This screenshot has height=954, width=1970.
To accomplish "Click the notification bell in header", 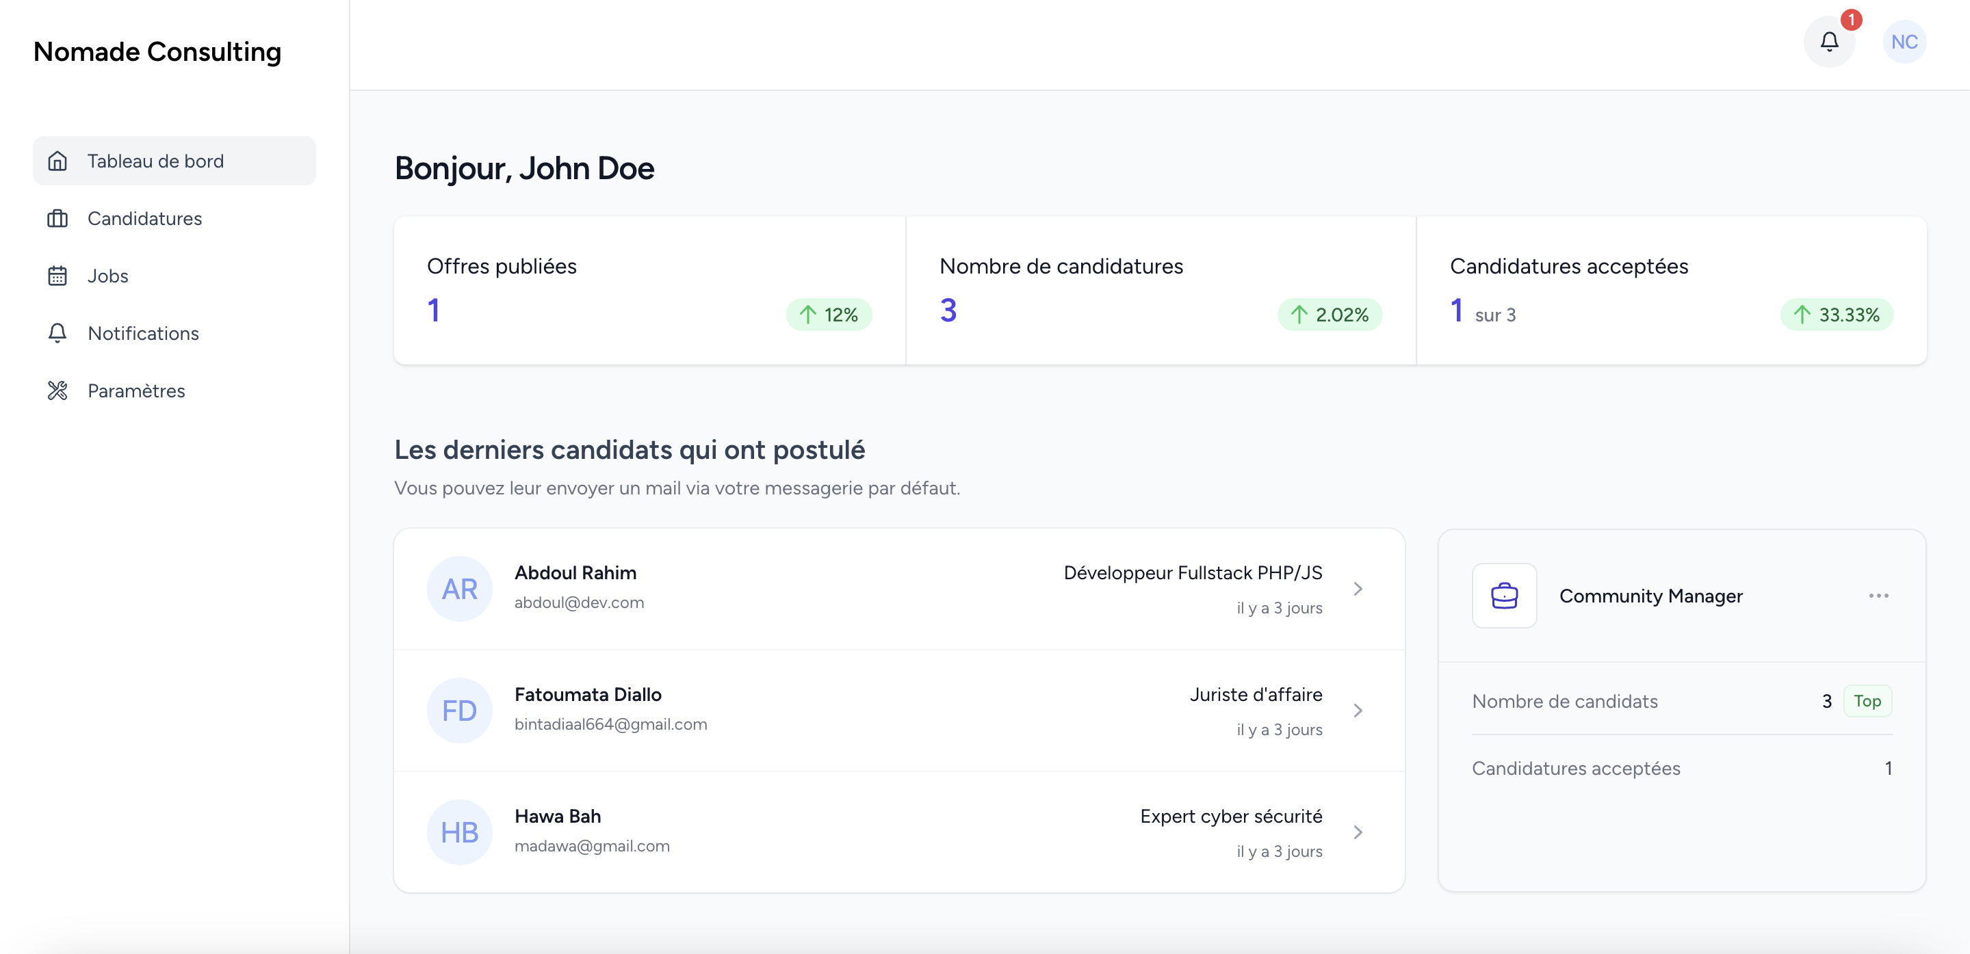I will click(x=1828, y=41).
